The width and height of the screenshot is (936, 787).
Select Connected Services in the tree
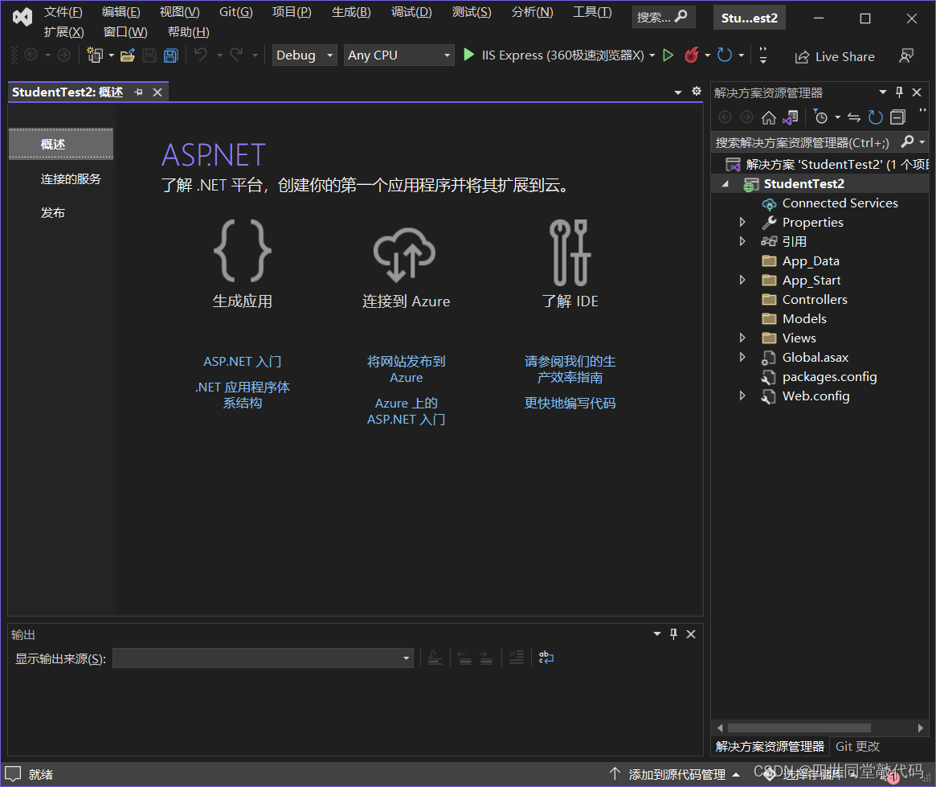pos(840,203)
